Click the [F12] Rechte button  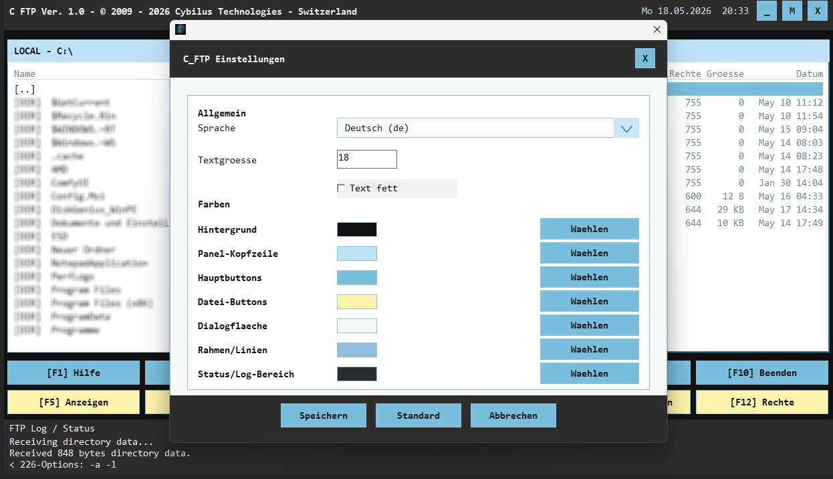(x=762, y=402)
